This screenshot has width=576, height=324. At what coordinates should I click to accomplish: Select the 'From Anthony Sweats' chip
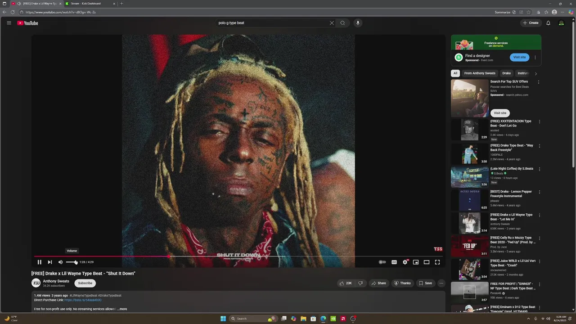[x=480, y=73]
